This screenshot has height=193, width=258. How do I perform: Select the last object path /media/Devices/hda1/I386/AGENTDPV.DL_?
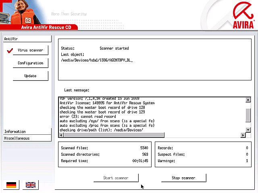coord(97,60)
